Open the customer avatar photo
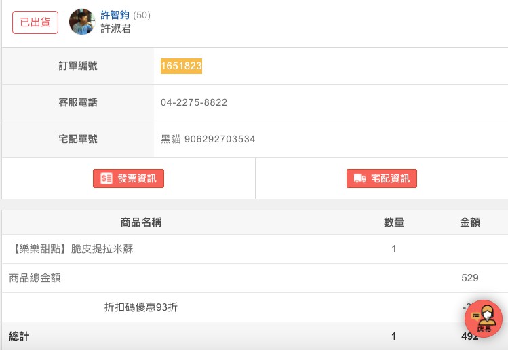Image resolution: width=508 pixels, height=350 pixels. tap(82, 22)
